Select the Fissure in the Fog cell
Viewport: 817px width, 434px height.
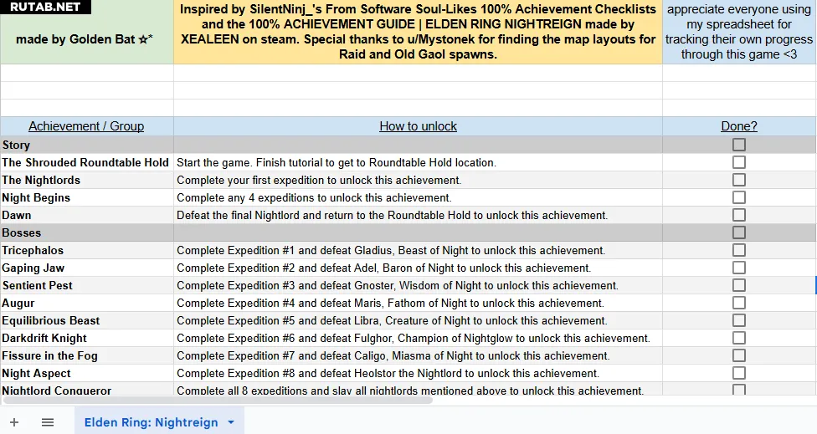[86, 355]
